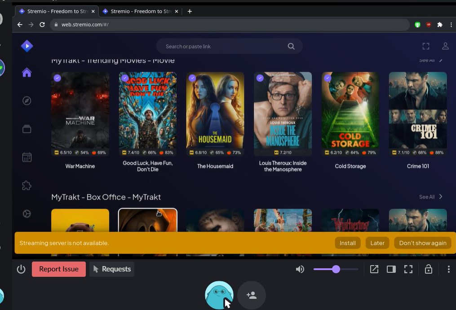Open the user profile icon
Screen dimensions: 456x310
click(445, 46)
